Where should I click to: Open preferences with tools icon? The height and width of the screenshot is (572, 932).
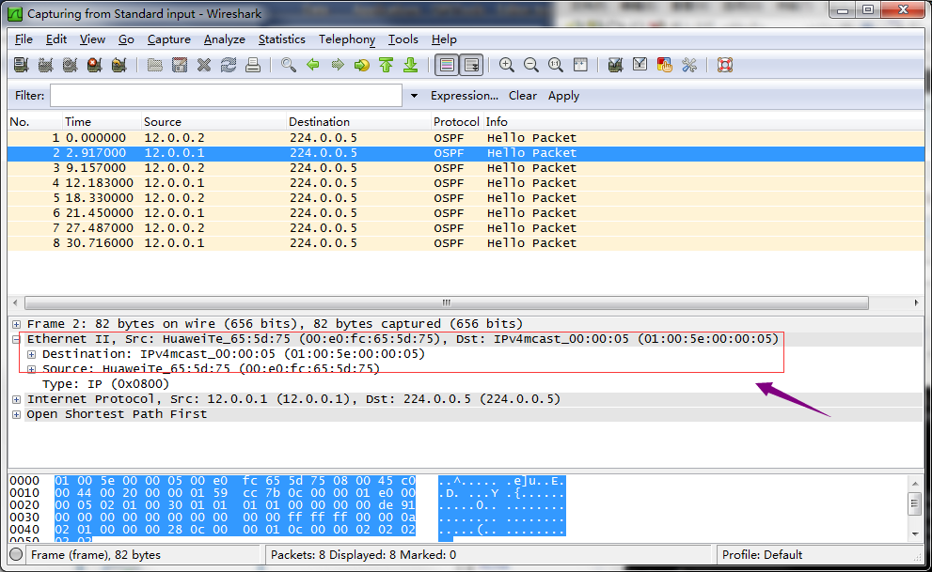(x=689, y=65)
